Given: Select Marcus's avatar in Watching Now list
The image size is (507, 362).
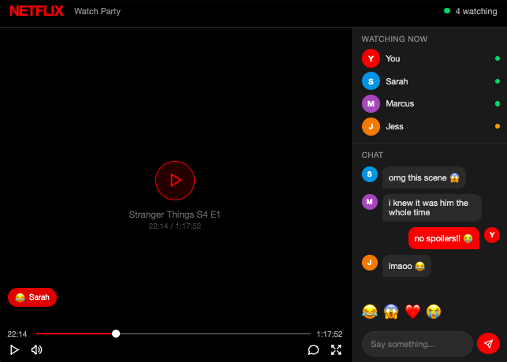Looking at the screenshot, I should click(371, 103).
